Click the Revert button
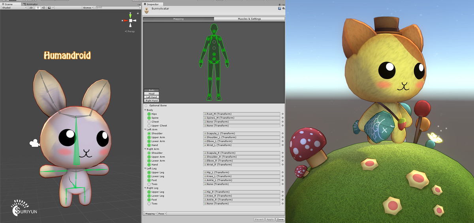The image size is (474, 223). [259, 219]
